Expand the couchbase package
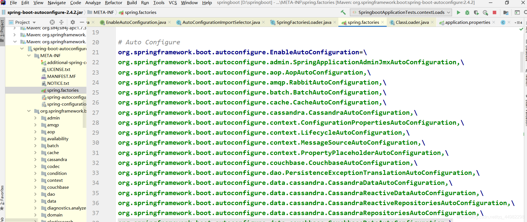Image resolution: width=527 pixels, height=222 pixels. click(35, 187)
